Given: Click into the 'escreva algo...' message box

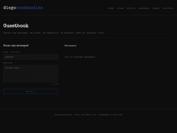Looking at the screenshot, I should click(x=30, y=74).
